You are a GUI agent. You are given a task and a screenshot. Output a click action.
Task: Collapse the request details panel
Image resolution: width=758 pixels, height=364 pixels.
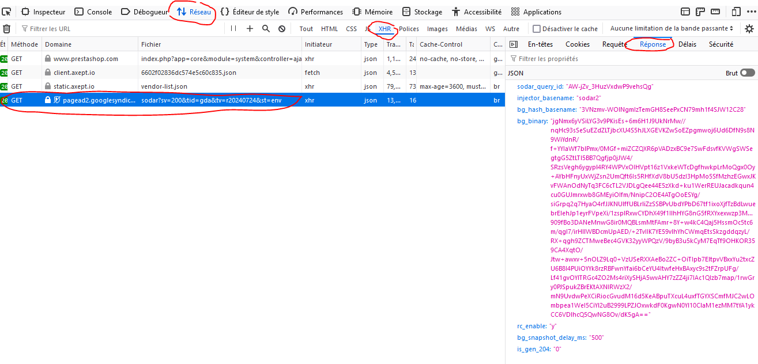pos(514,44)
